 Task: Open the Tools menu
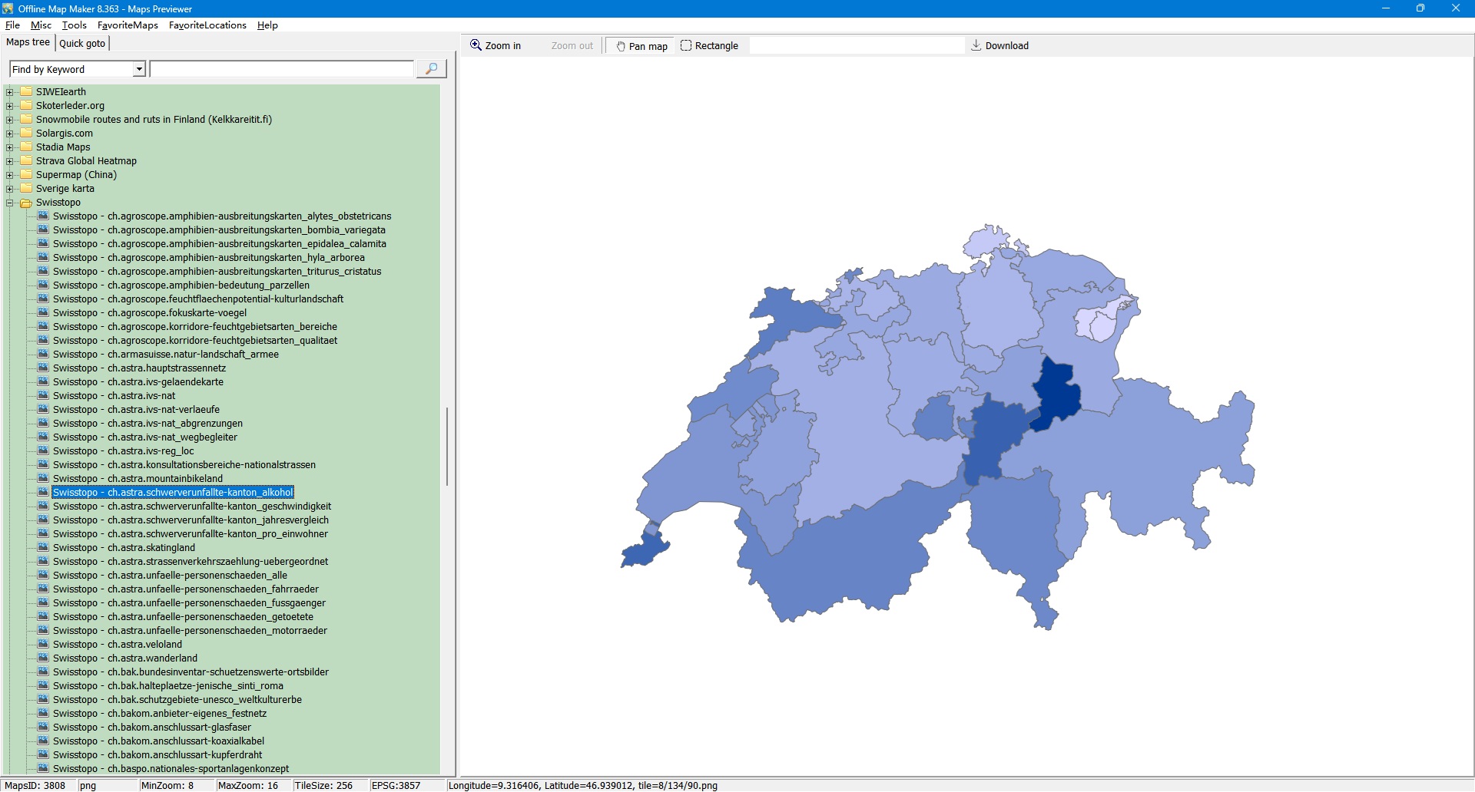[74, 25]
